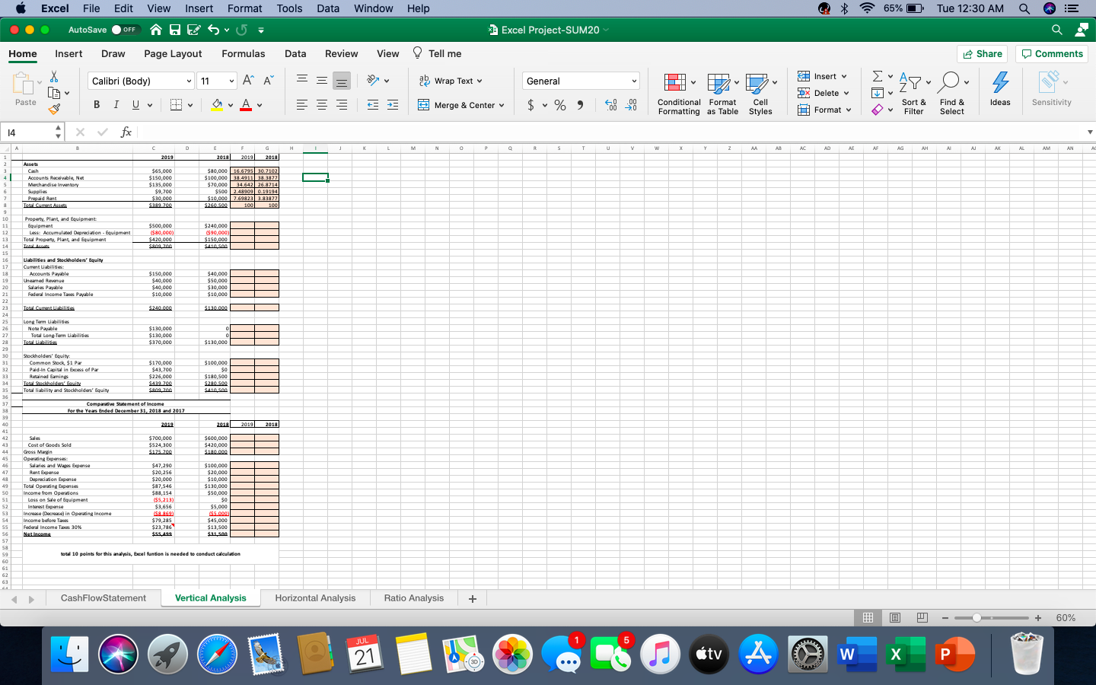1096x685 pixels.
Task: Click the Clear eraser icon
Action: (878, 110)
